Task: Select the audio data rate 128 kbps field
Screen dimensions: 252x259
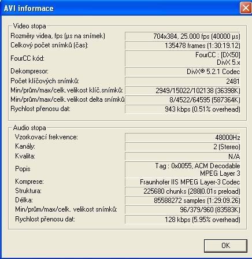Action: [x=183, y=220]
